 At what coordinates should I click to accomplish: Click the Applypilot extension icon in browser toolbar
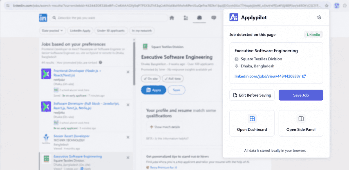337,6
